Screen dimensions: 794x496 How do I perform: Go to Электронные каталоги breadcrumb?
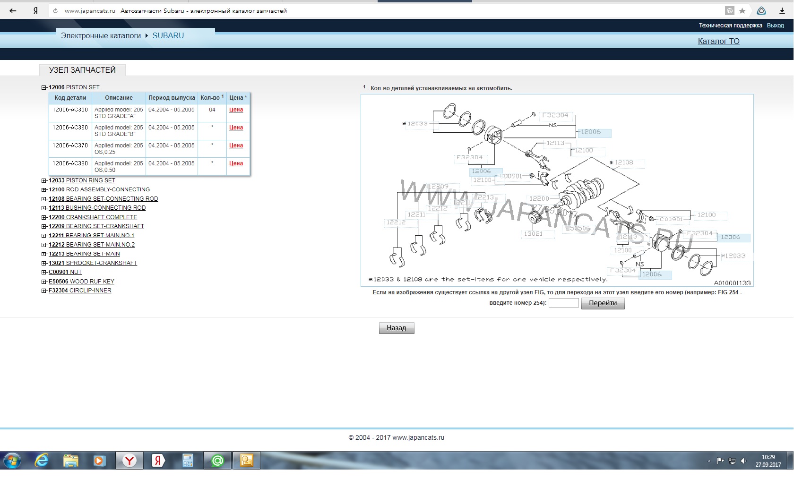(101, 36)
